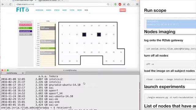Open the NEWS navigation item
The width and height of the screenshot is (196, 110).
[x=65, y=10]
